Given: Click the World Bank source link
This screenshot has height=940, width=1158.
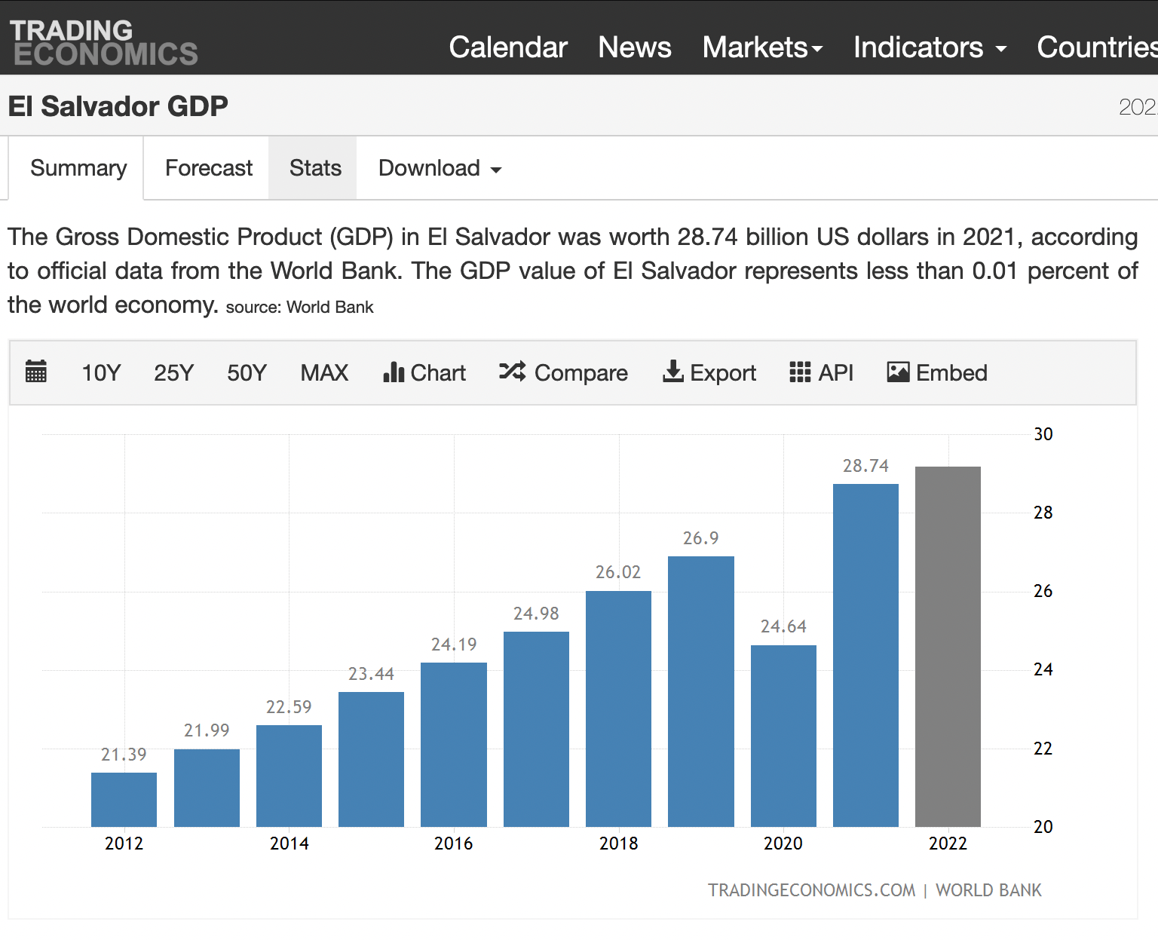Looking at the screenshot, I should pos(329,308).
